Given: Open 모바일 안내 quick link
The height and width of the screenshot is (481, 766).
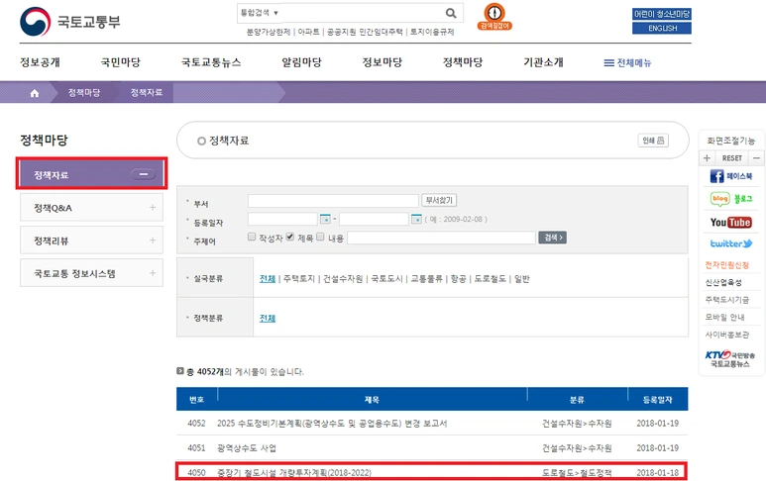Looking at the screenshot, I should pyautogui.click(x=724, y=317).
